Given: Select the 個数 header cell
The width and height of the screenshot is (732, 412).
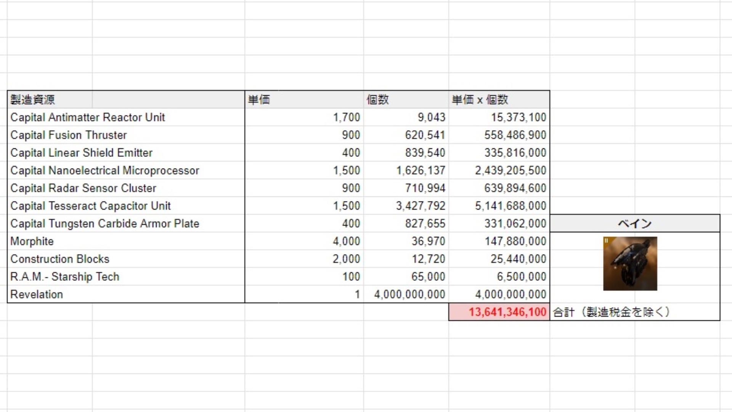Looking at the screenshot, I should click(406, 100).
